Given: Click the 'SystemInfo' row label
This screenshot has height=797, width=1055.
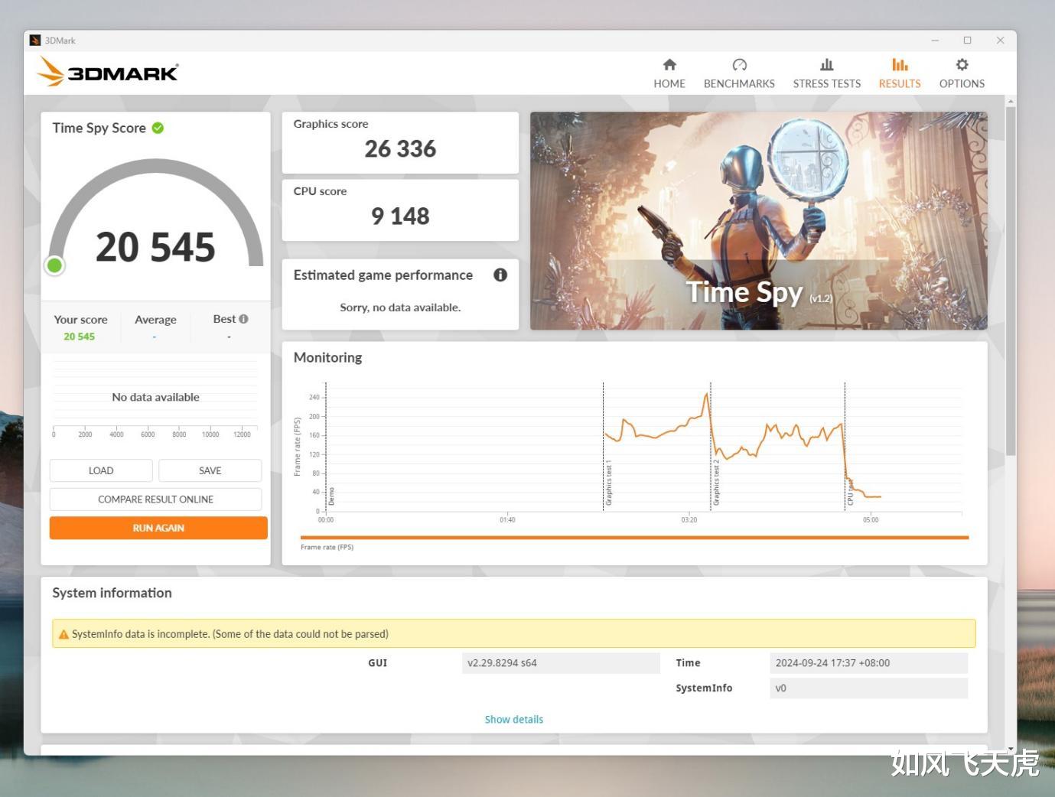Looking at the screenshot, I should coord(704,688).
